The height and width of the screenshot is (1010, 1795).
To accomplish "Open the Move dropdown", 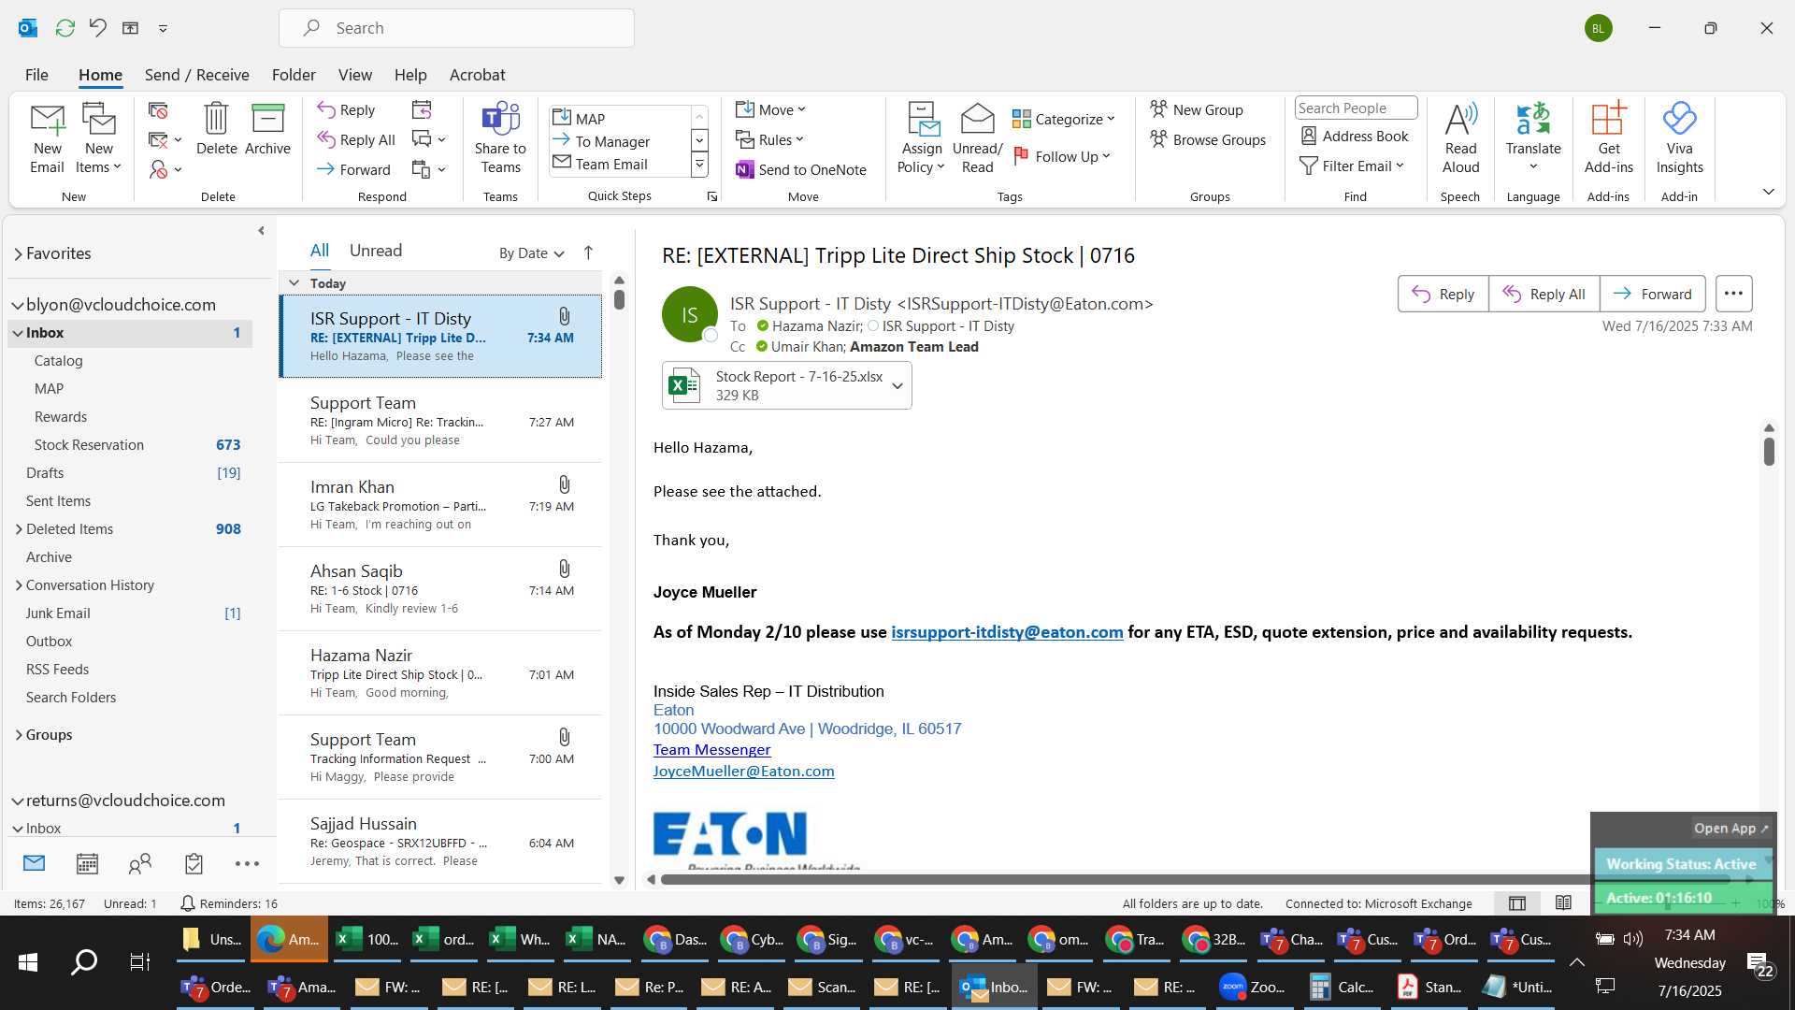I will point(771,109).
